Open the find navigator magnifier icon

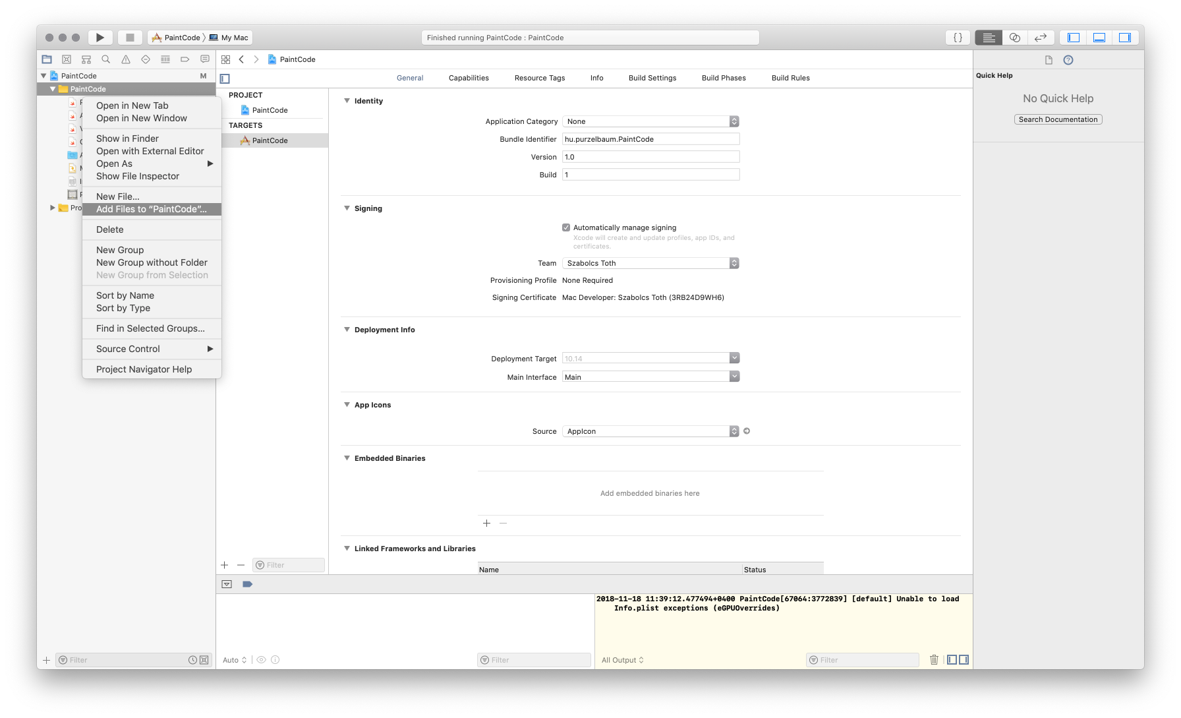pyautogui.click(x=105, y=59)
